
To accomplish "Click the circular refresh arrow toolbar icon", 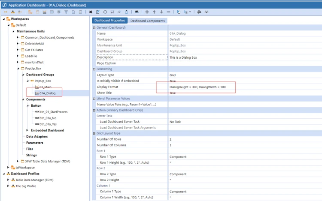I will tap(105, 12).
